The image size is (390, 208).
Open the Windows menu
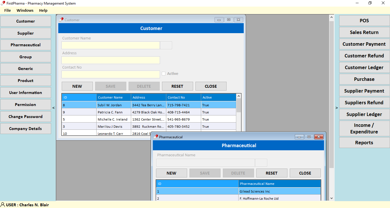(x=25, y=10)
